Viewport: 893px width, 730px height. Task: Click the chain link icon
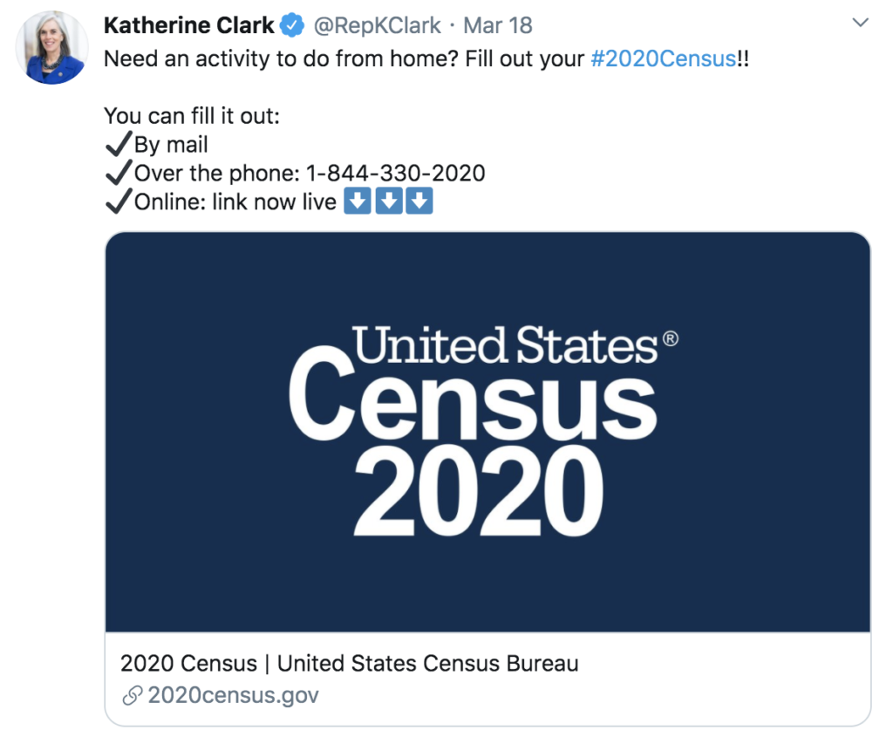click(132, 696)
